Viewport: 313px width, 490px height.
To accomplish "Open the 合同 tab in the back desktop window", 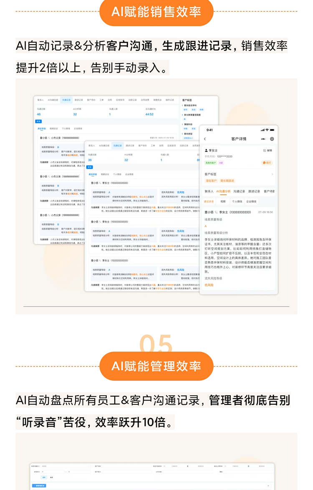I will click(x=110, y=100).
